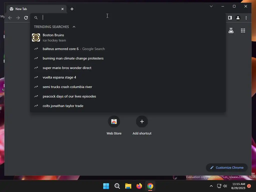Close the New Tab tab
This screenshot has height=192, width=256.
[x=62, y=9]
